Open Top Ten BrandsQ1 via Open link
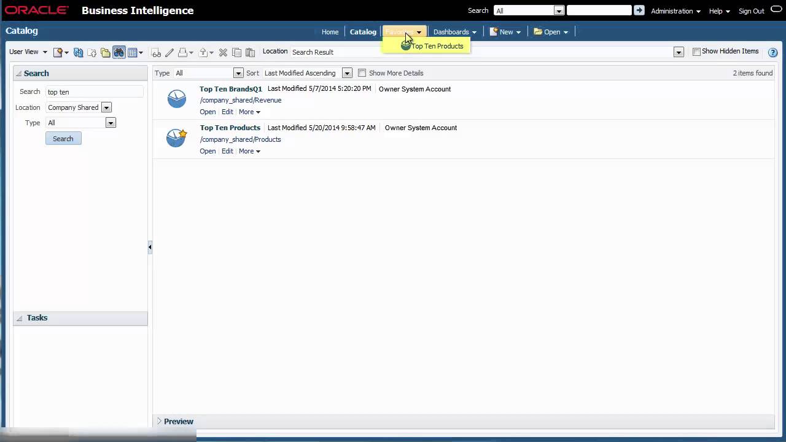This screenshot has height=442, width=786. (x=208, y=112)
